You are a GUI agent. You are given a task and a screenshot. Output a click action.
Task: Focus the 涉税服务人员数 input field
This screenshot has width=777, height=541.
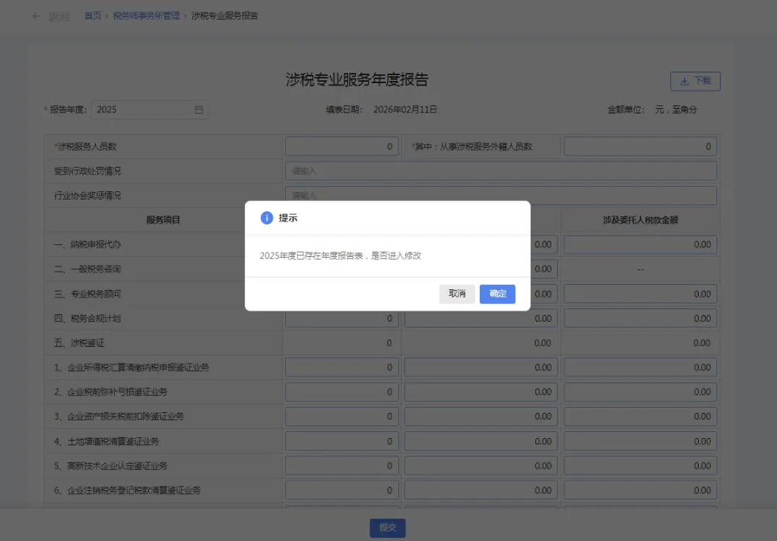pos(341,146)
